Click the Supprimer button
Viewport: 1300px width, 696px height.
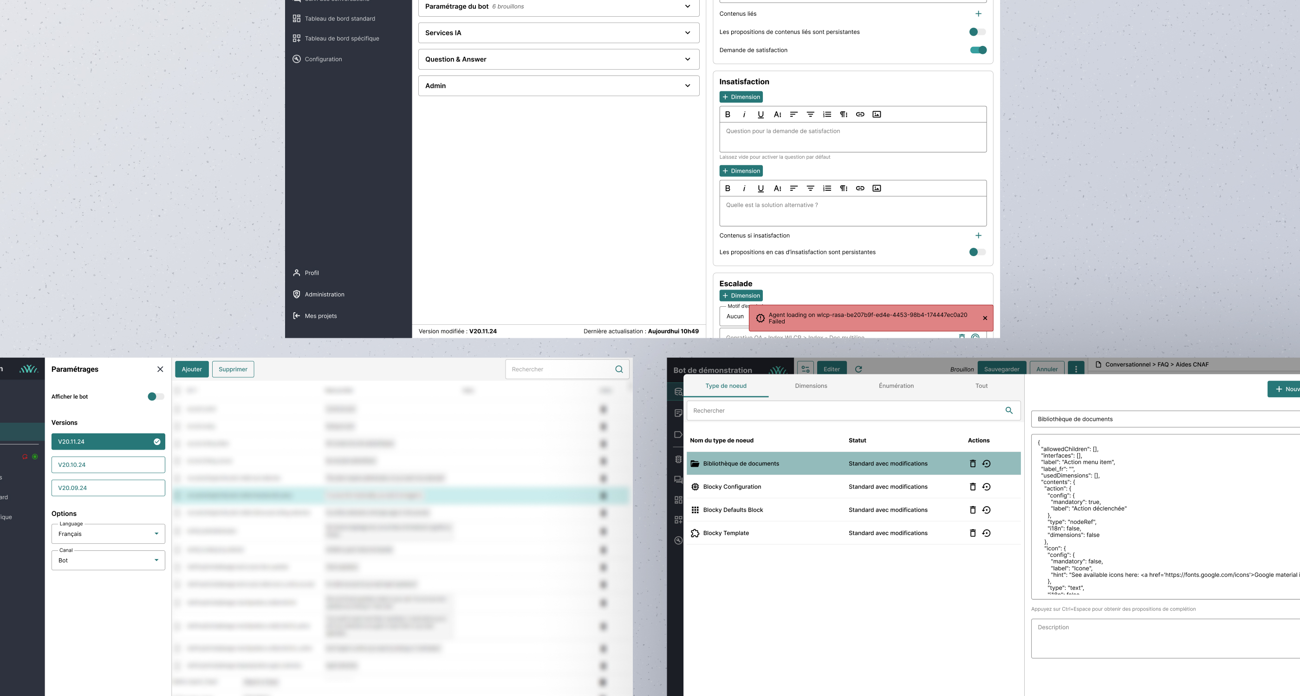(x=233, y=369)
